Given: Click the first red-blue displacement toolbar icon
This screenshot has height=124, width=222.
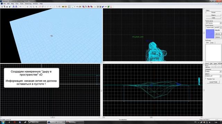Looking at the screenshot, I should point(84,7).
